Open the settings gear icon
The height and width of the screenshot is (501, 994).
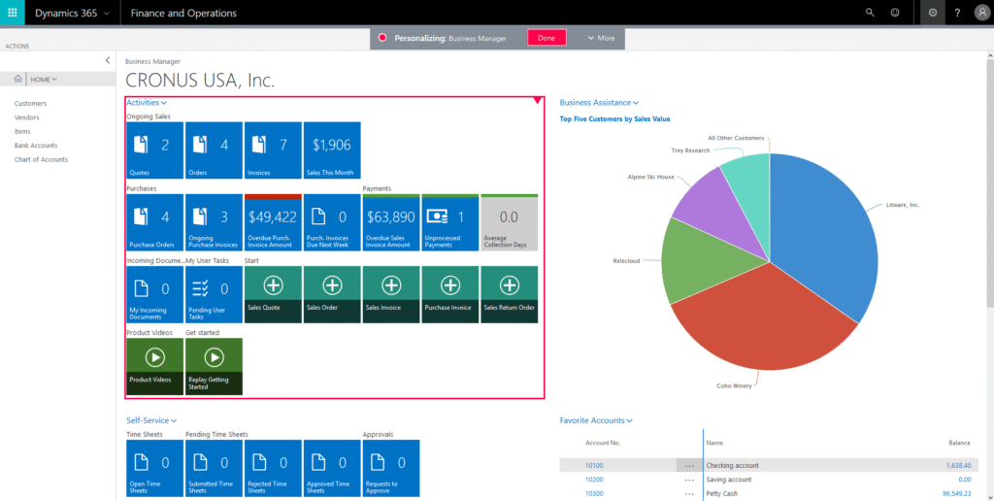933,13
